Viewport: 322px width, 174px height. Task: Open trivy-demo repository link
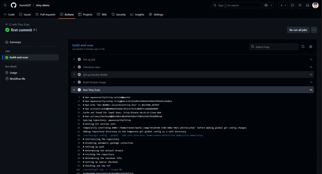tap(43, 5)
